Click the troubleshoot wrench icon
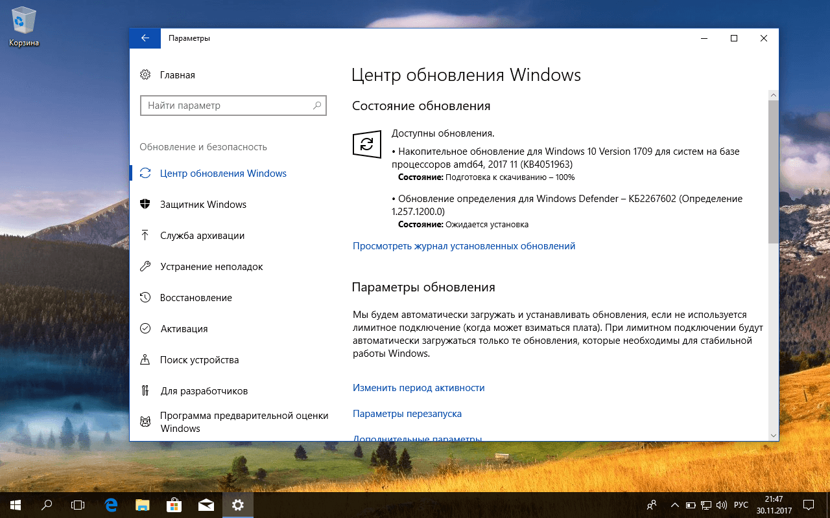 [145, 267]
